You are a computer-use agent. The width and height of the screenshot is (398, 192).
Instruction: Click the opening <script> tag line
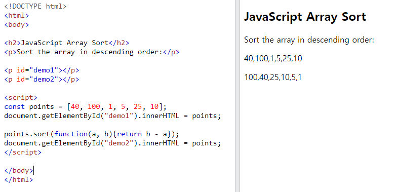point(21,98)
